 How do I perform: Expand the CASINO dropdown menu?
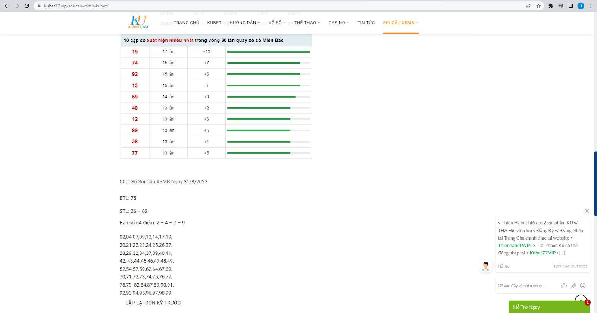(x=339, y=23)
